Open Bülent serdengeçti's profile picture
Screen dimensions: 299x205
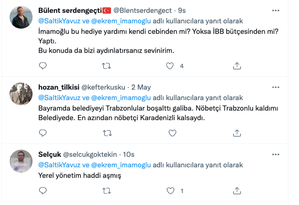21,17
